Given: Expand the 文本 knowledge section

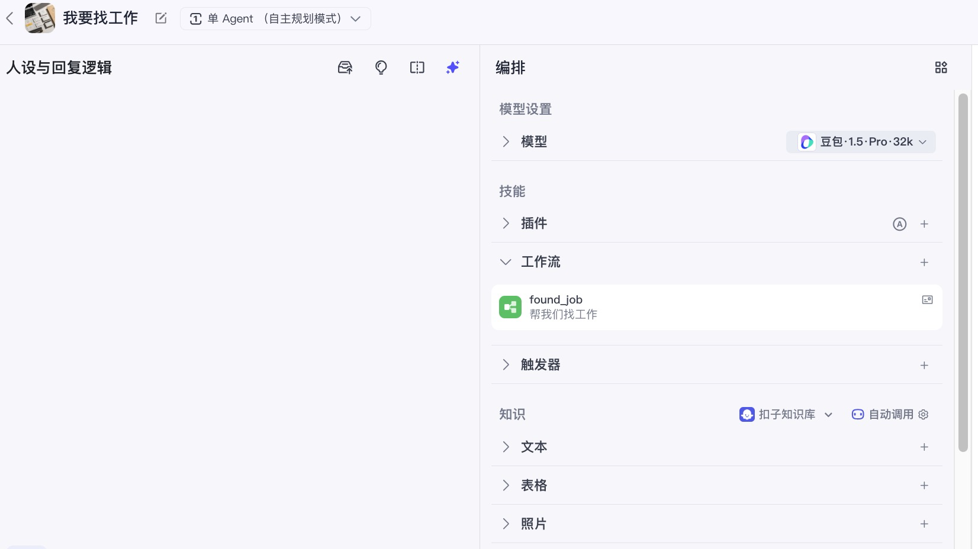Looking at the screenshot, I should pos(506,447).
